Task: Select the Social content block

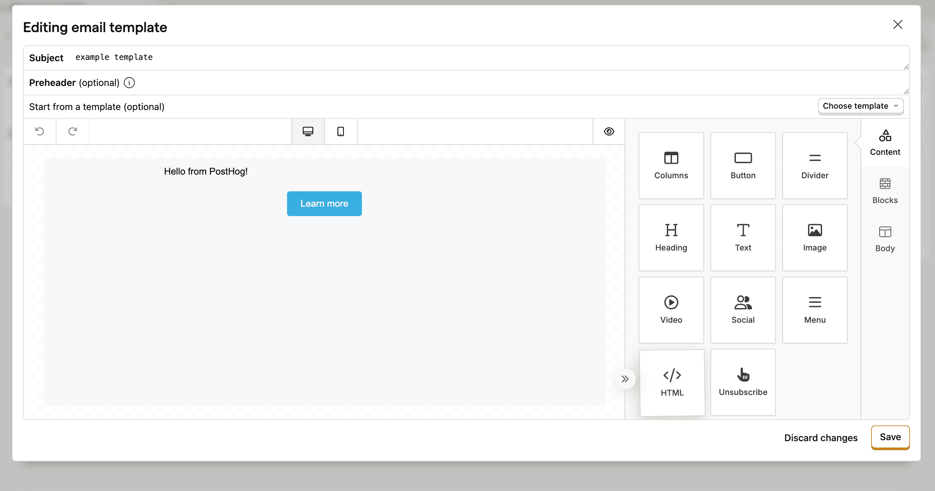Action: (x=743, y=309)
